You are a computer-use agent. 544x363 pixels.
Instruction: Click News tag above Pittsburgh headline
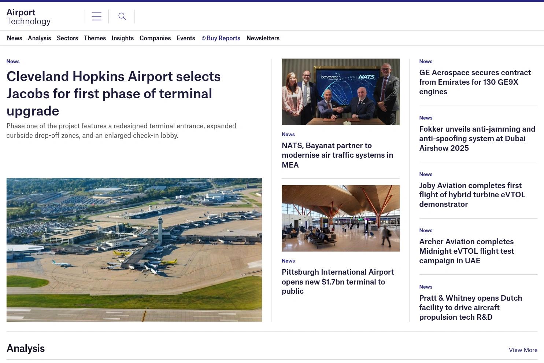[288, 261]
